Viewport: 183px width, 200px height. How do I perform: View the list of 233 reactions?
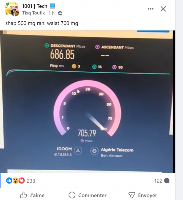point(31,181)
